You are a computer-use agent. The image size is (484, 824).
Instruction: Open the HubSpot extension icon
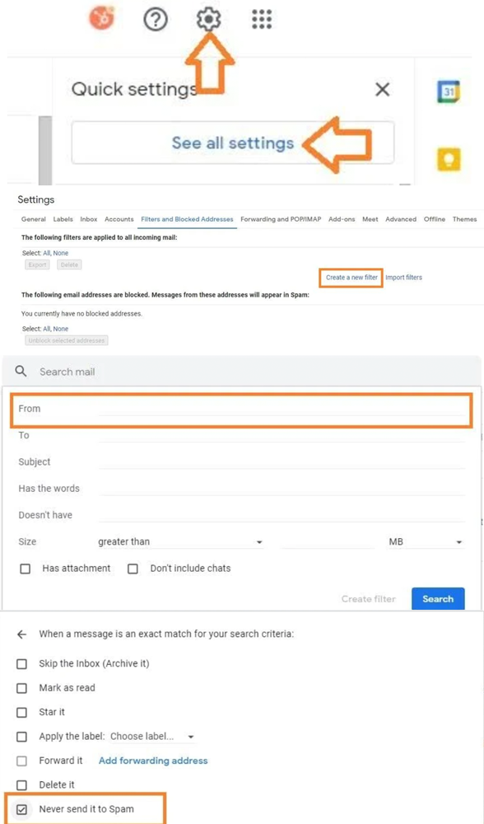[x=102, y=18]
